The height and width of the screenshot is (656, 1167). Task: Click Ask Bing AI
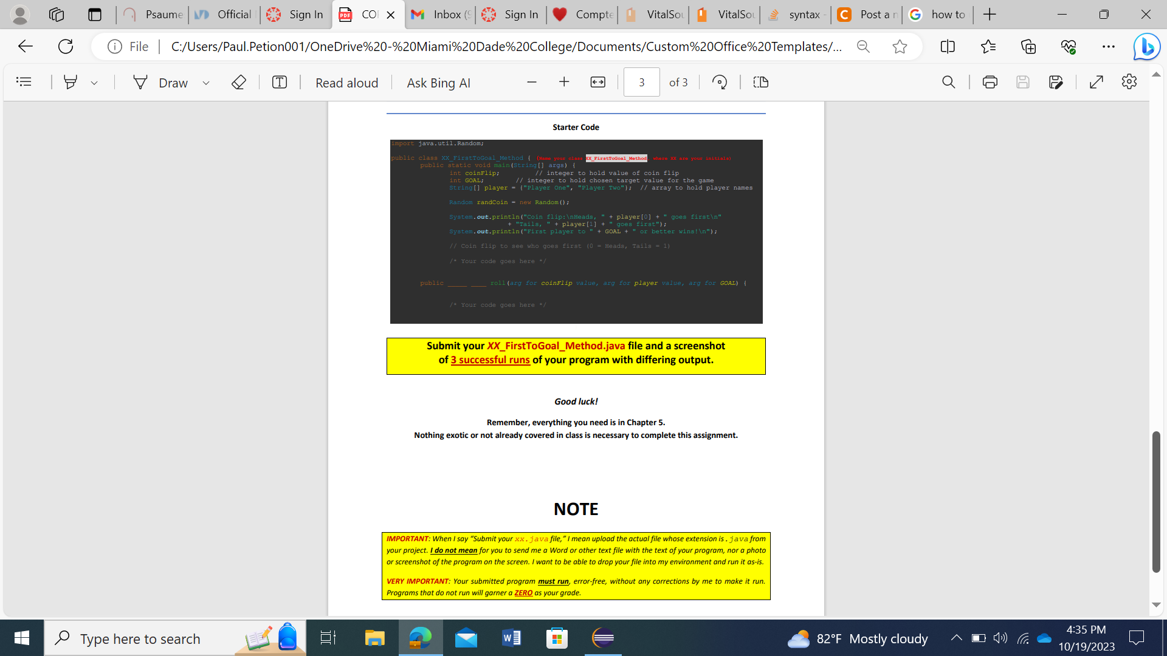438,83
